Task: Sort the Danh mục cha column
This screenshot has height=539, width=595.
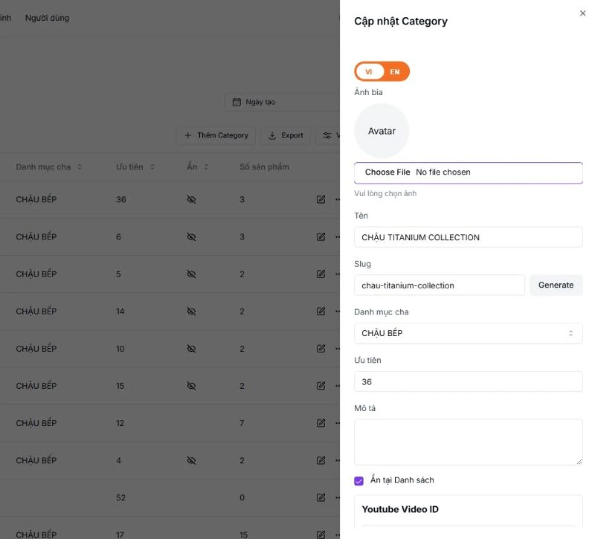Action: [x=80, y=166]
